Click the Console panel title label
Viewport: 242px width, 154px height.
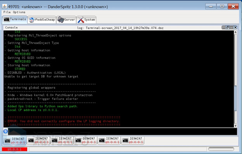coord(11,27)
